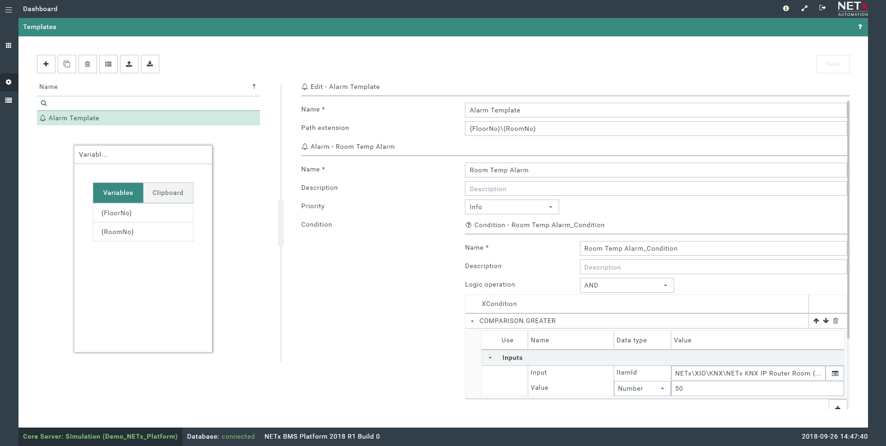Toggle fullscreen with the expand arrows icon

pyautogui.click(x=804, y=8)
